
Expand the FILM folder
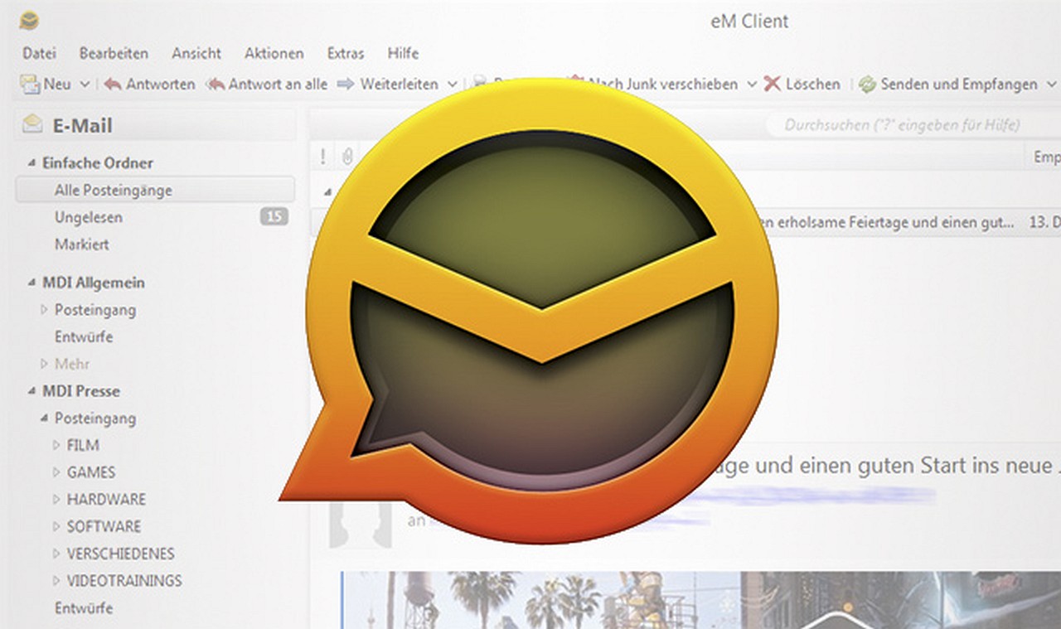57,445
